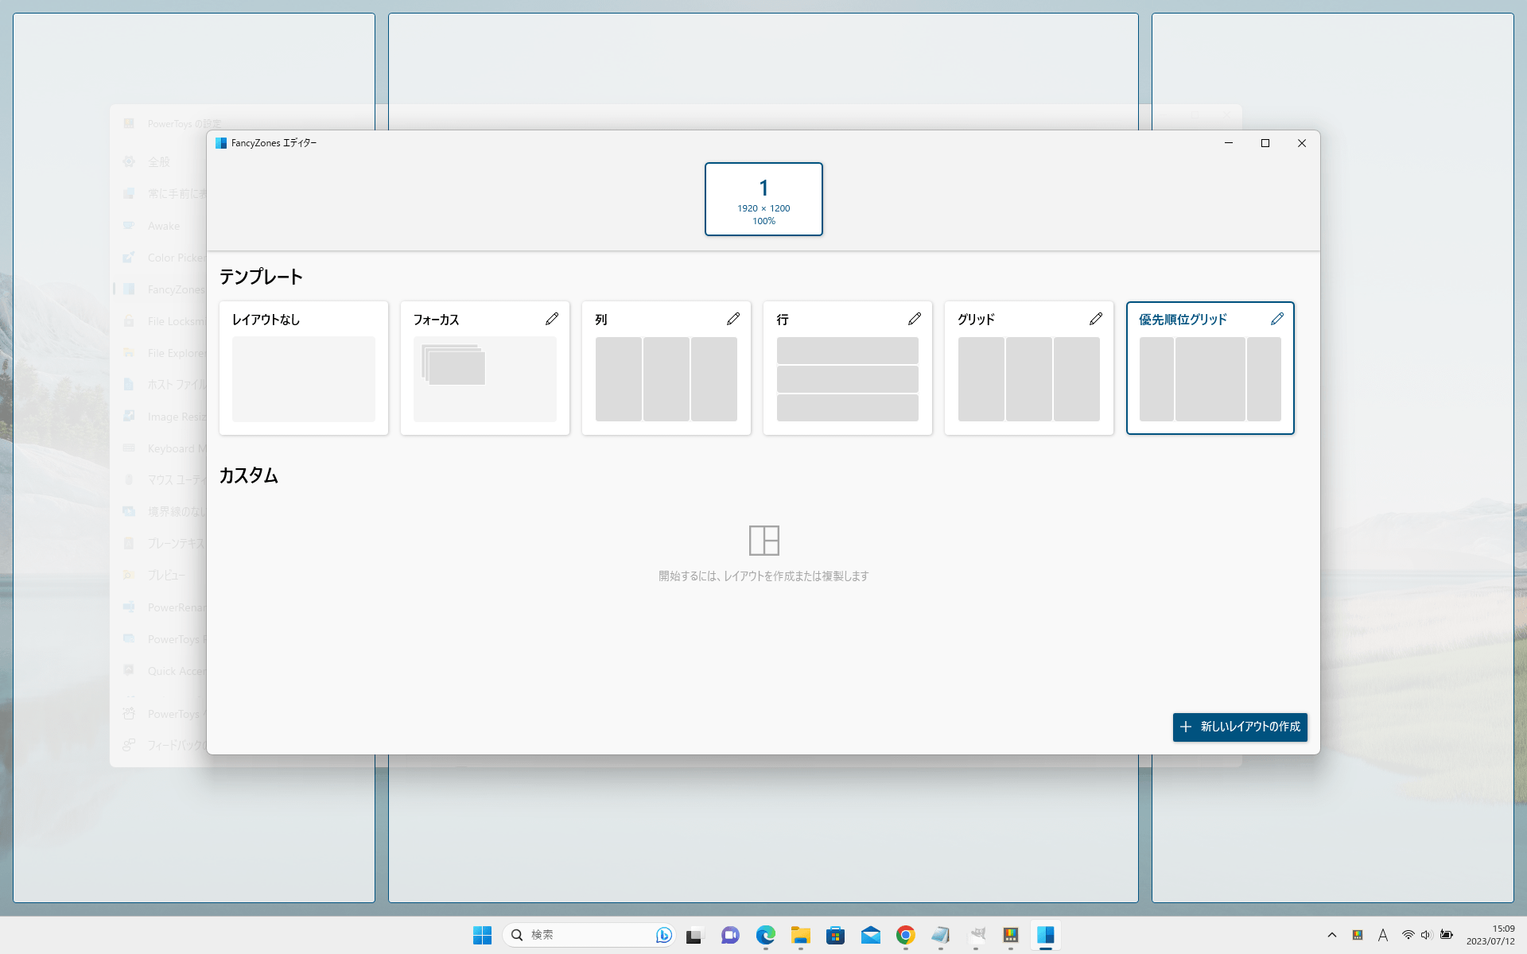Edit the グリッド template with pencil icon
Image resolution: width=1527 pixels, height=954 pixels.
pyautogui.click(x=1096, y=319)
